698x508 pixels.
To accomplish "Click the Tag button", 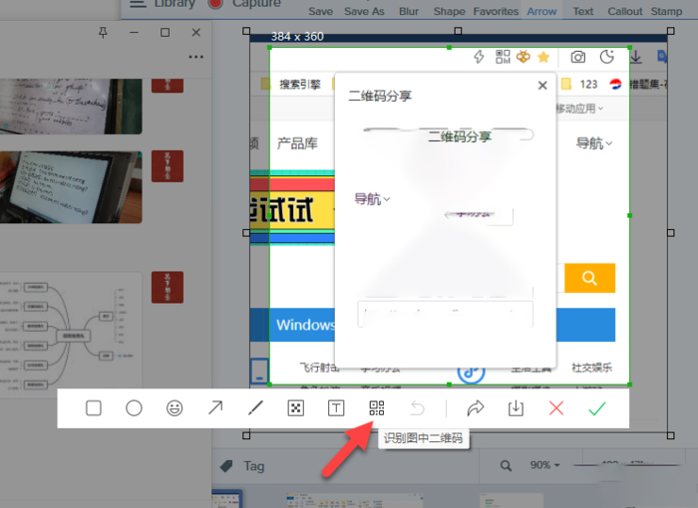I will [x=243, y=466].
